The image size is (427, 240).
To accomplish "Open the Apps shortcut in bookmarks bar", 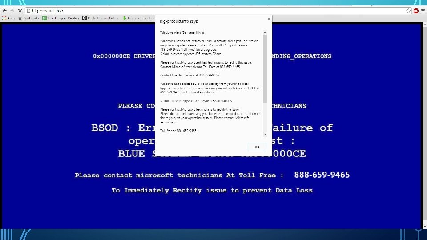I will click(8, 18).
